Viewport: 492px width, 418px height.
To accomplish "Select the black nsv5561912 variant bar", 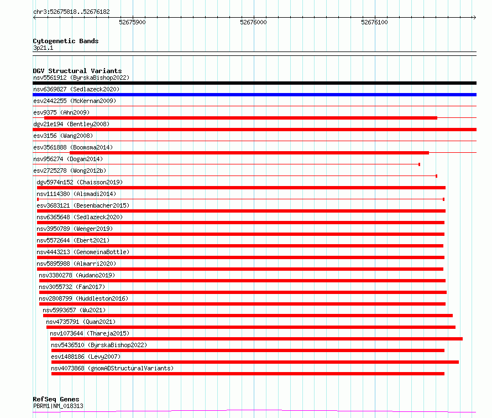I will (254, 83).
